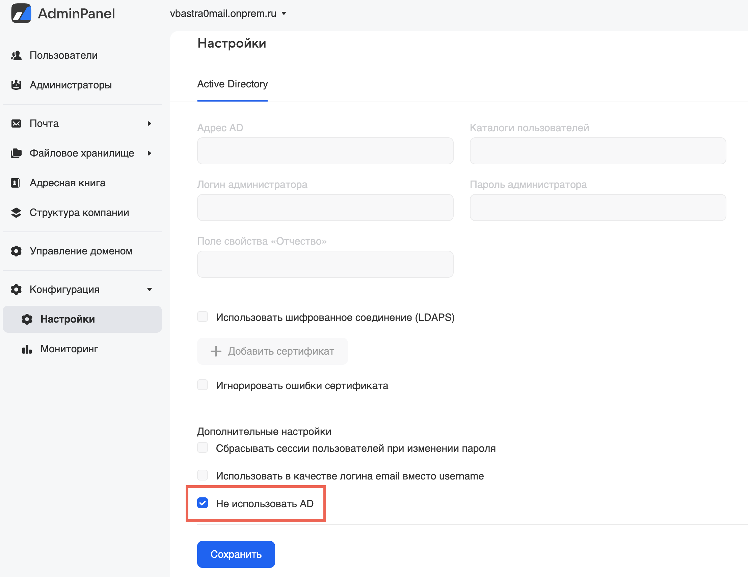The image size is (748, 577).
Task: Click the AdminPanel logo icon
Action: [x=21, y=13]
